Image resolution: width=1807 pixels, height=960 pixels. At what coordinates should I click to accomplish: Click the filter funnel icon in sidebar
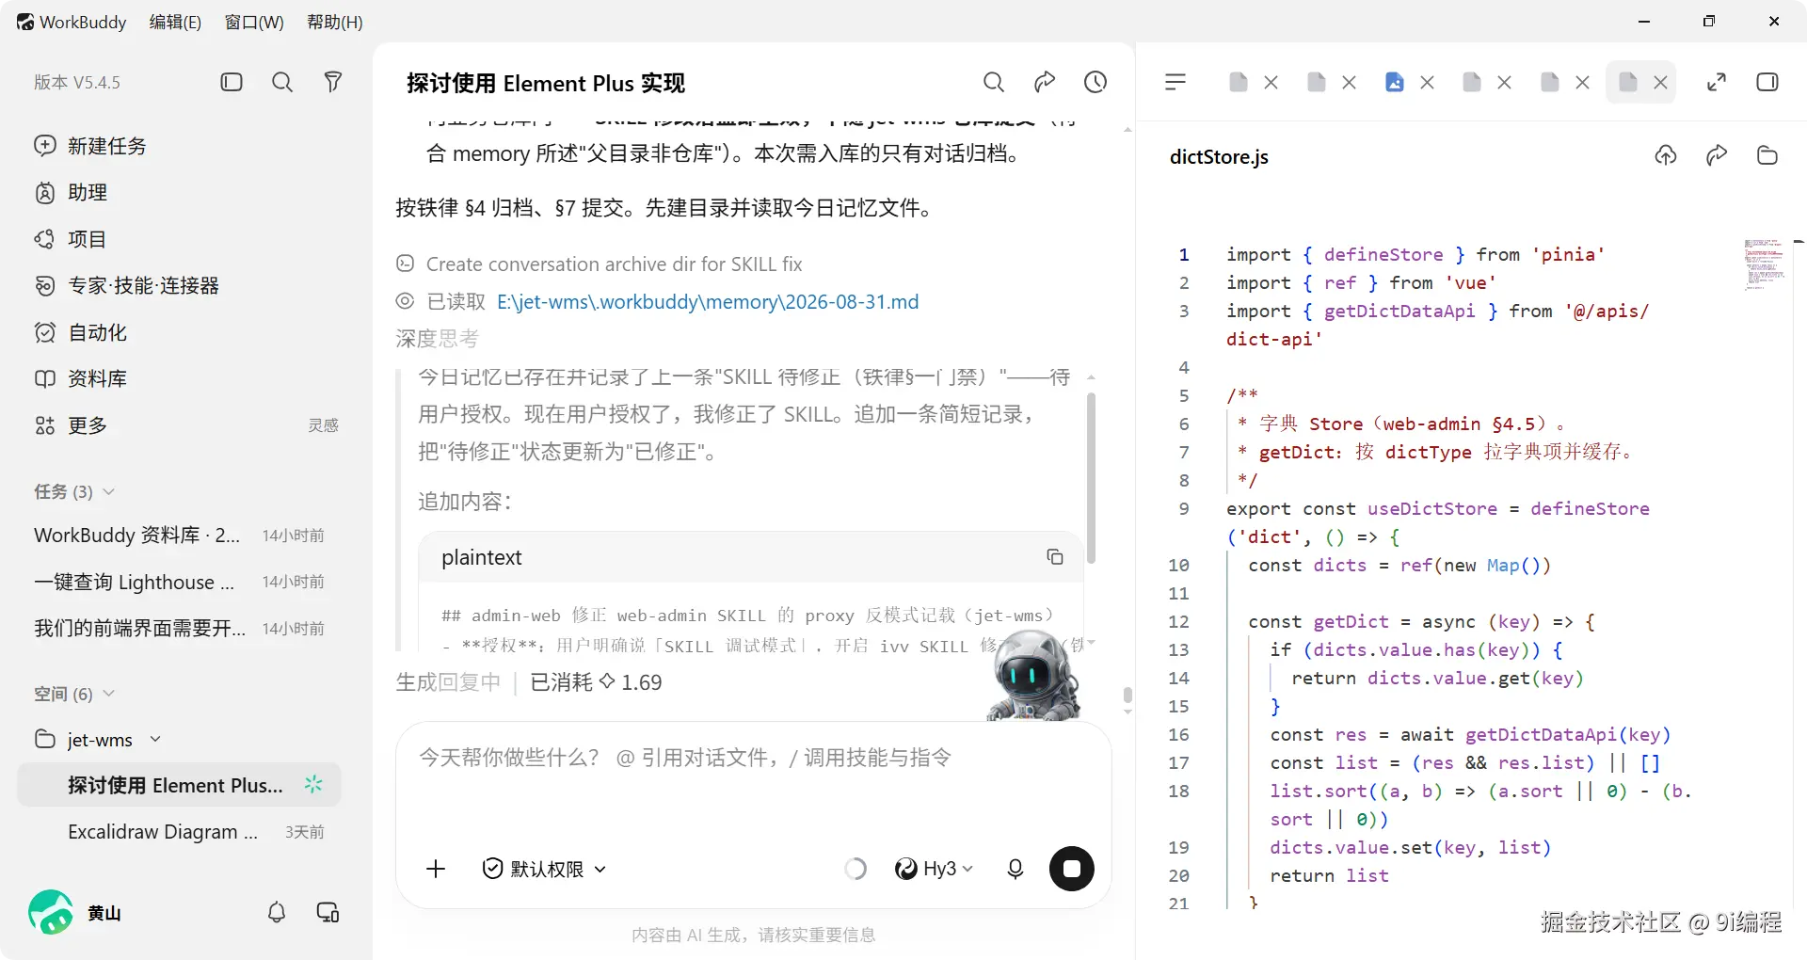(x=332, y=82)
